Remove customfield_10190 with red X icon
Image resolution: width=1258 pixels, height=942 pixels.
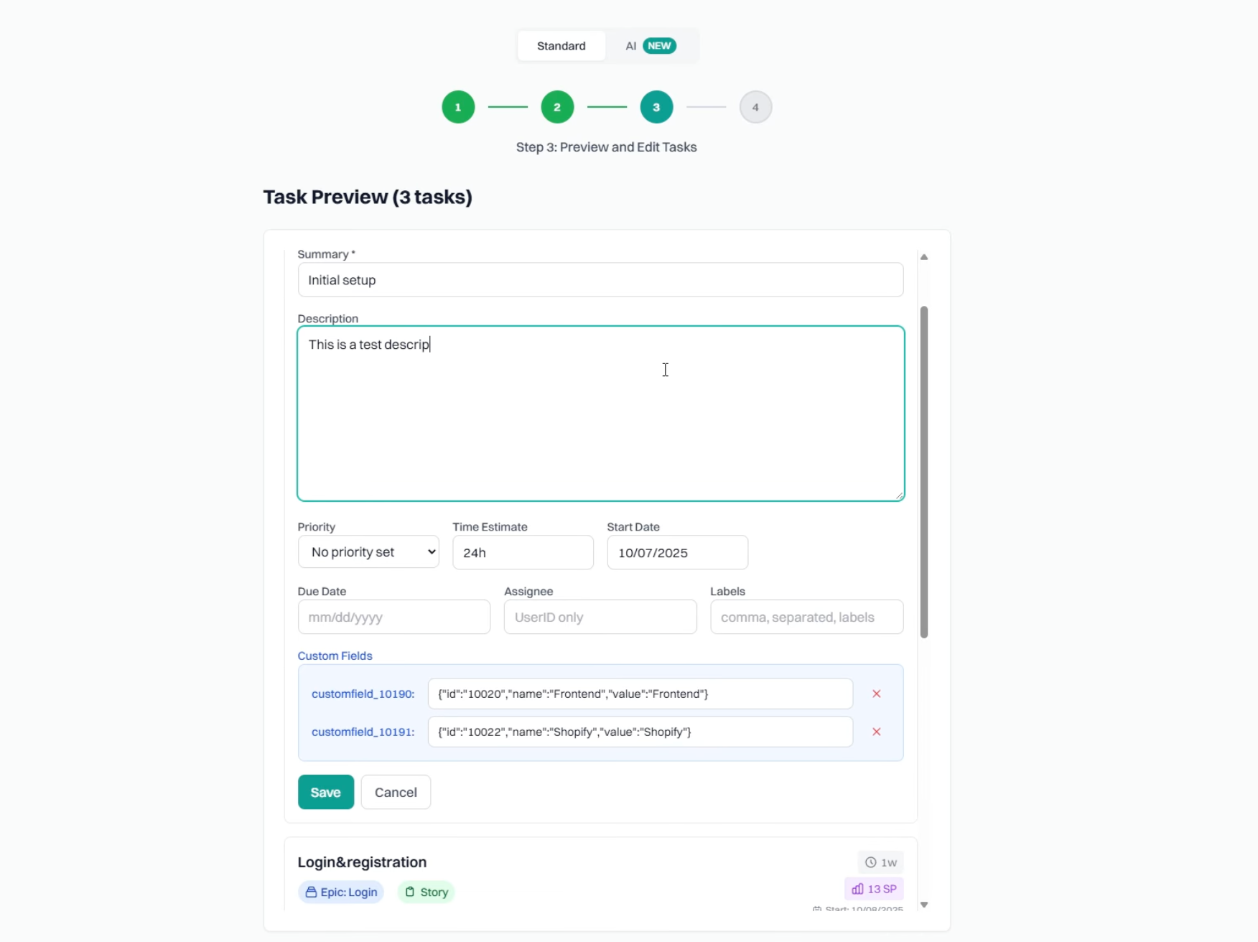click(x=876, y=694)
